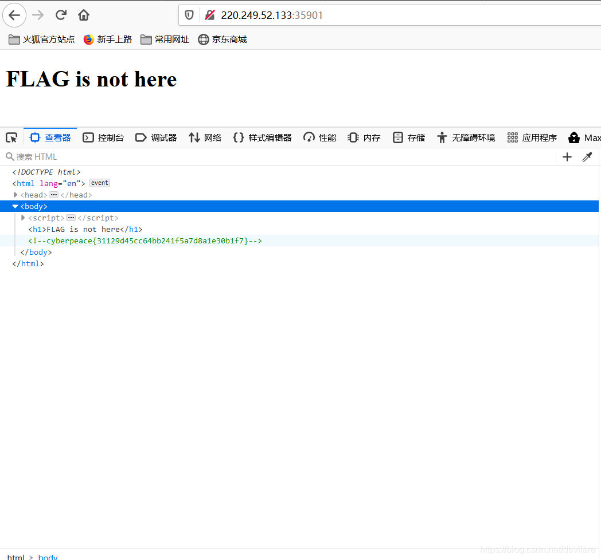The width and height of the screenshot is (601, 560).
Task: Switch to the 内存 memory tab
Action: click(364, 137)
